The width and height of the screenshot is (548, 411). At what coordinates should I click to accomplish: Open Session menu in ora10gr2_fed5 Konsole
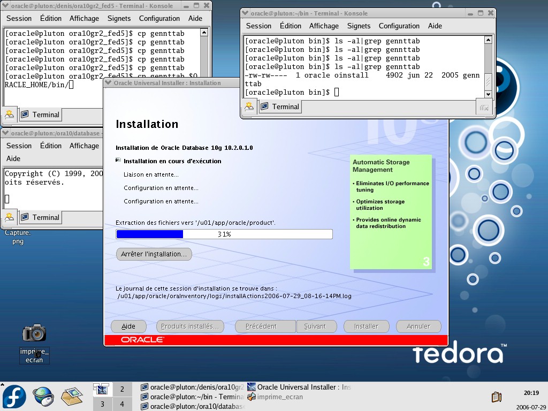pos(19,18)
